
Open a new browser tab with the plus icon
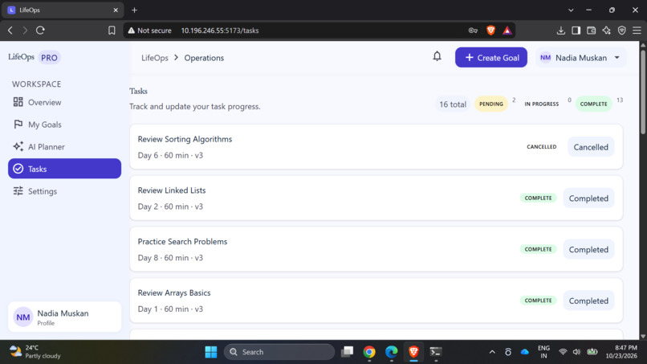(x=134, y=10)
